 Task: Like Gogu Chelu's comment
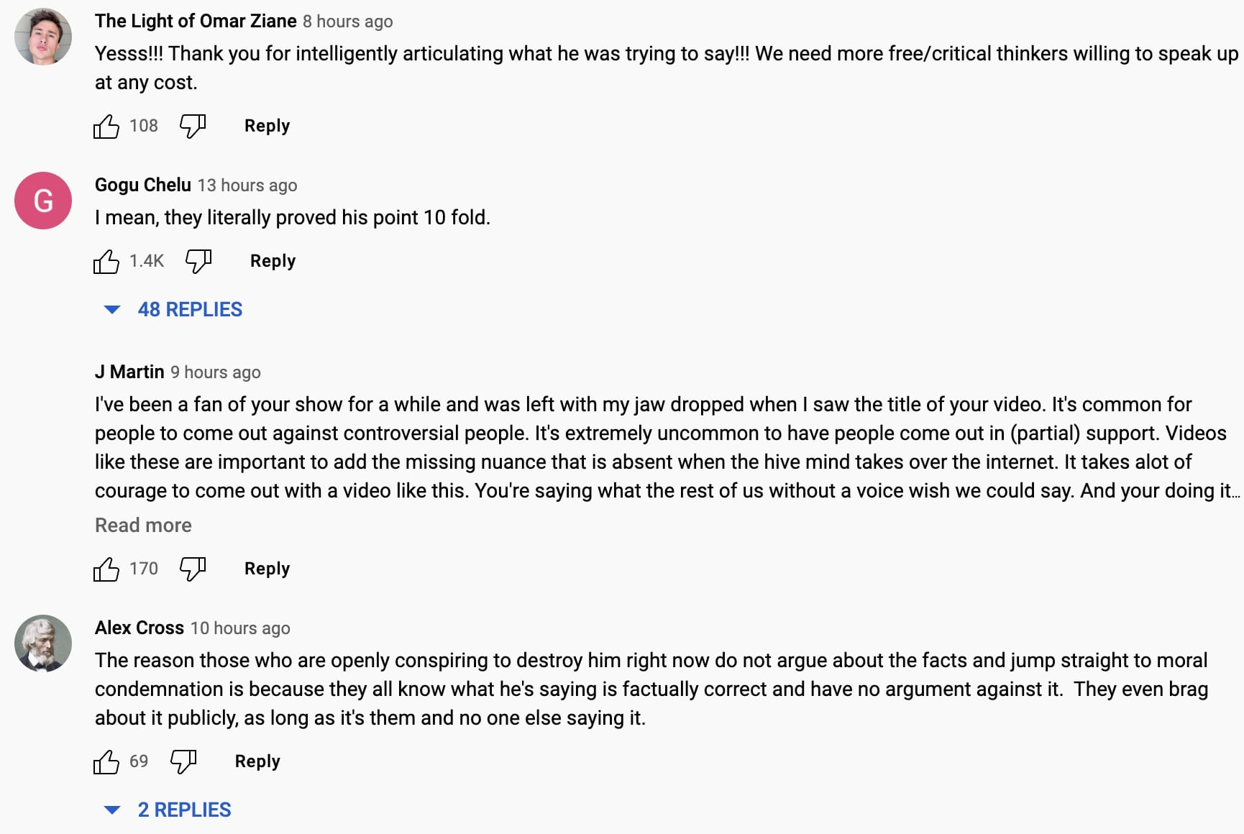[106, 262]
